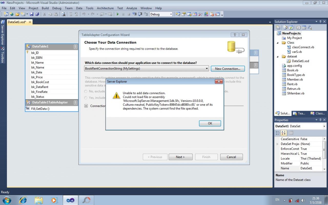Screen dimensions: 328x205
Task: Start debugging with the green play icon
Action: pos(118,14)
